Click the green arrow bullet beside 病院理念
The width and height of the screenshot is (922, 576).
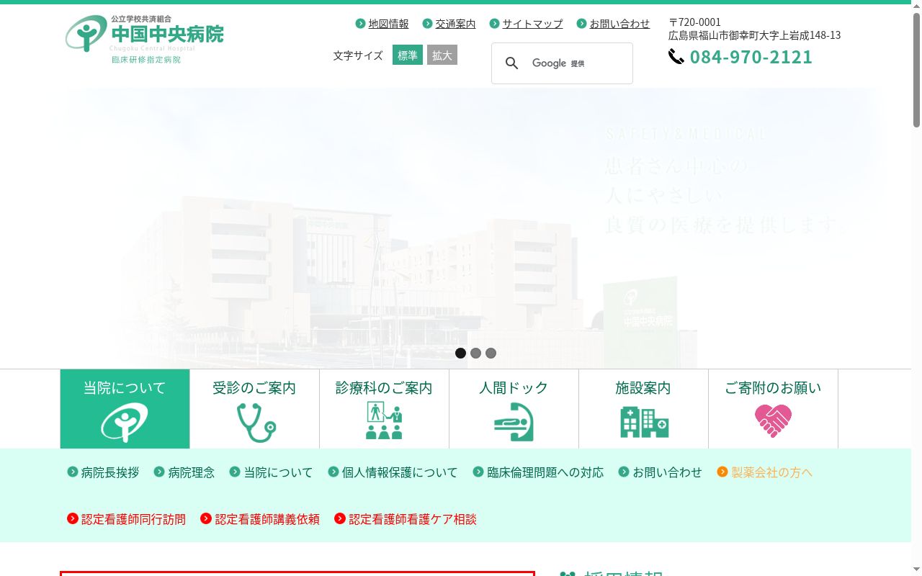(159, 472)
